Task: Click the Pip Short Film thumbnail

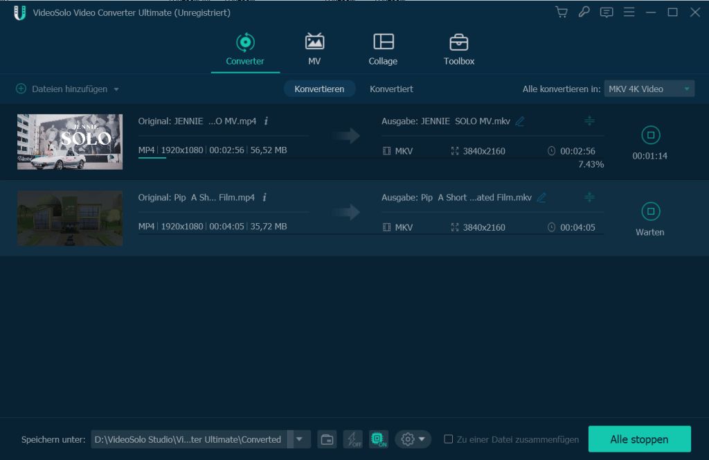Action: pos(70,218)
